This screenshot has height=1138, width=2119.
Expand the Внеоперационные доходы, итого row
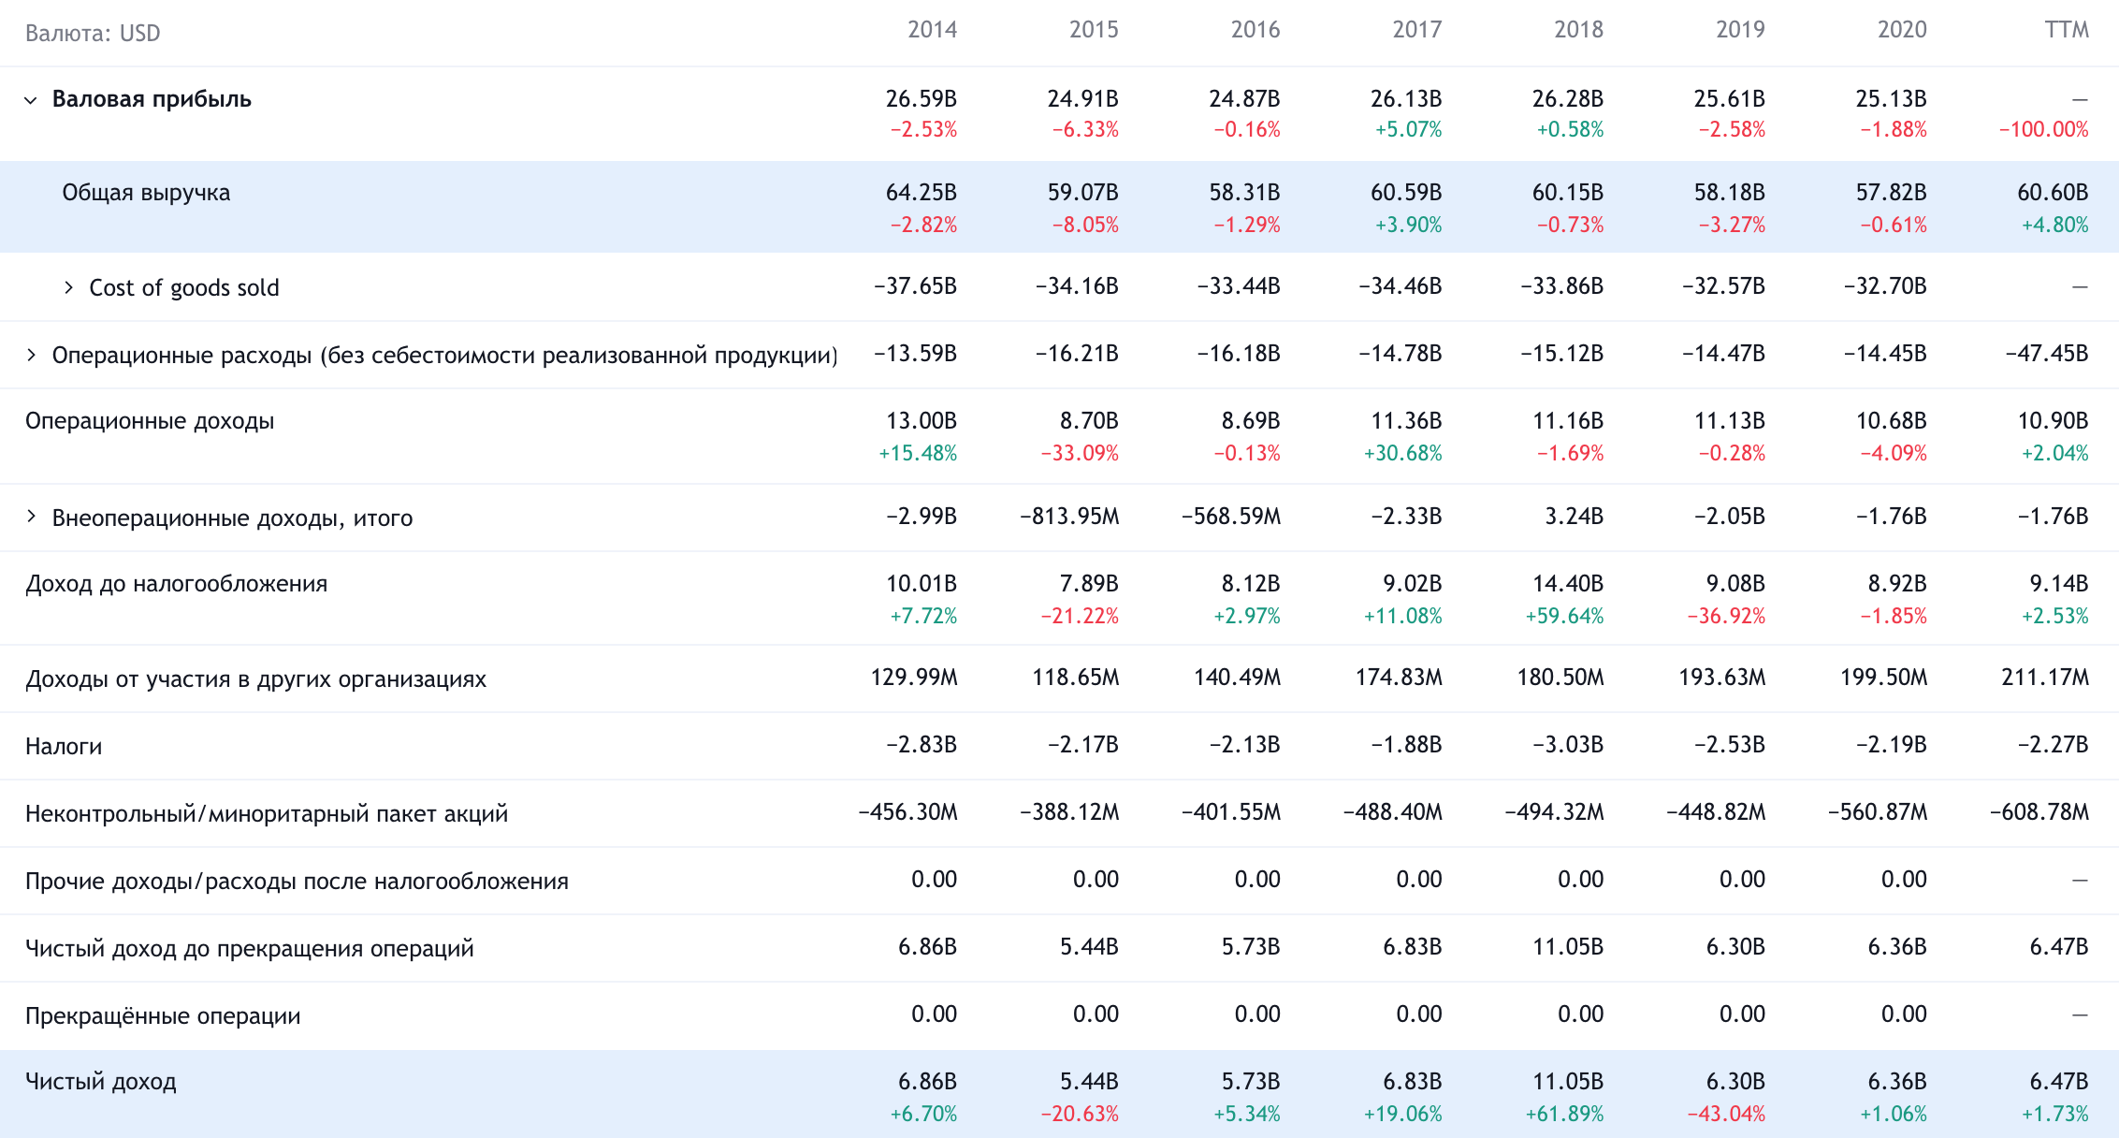click(31, 517)
